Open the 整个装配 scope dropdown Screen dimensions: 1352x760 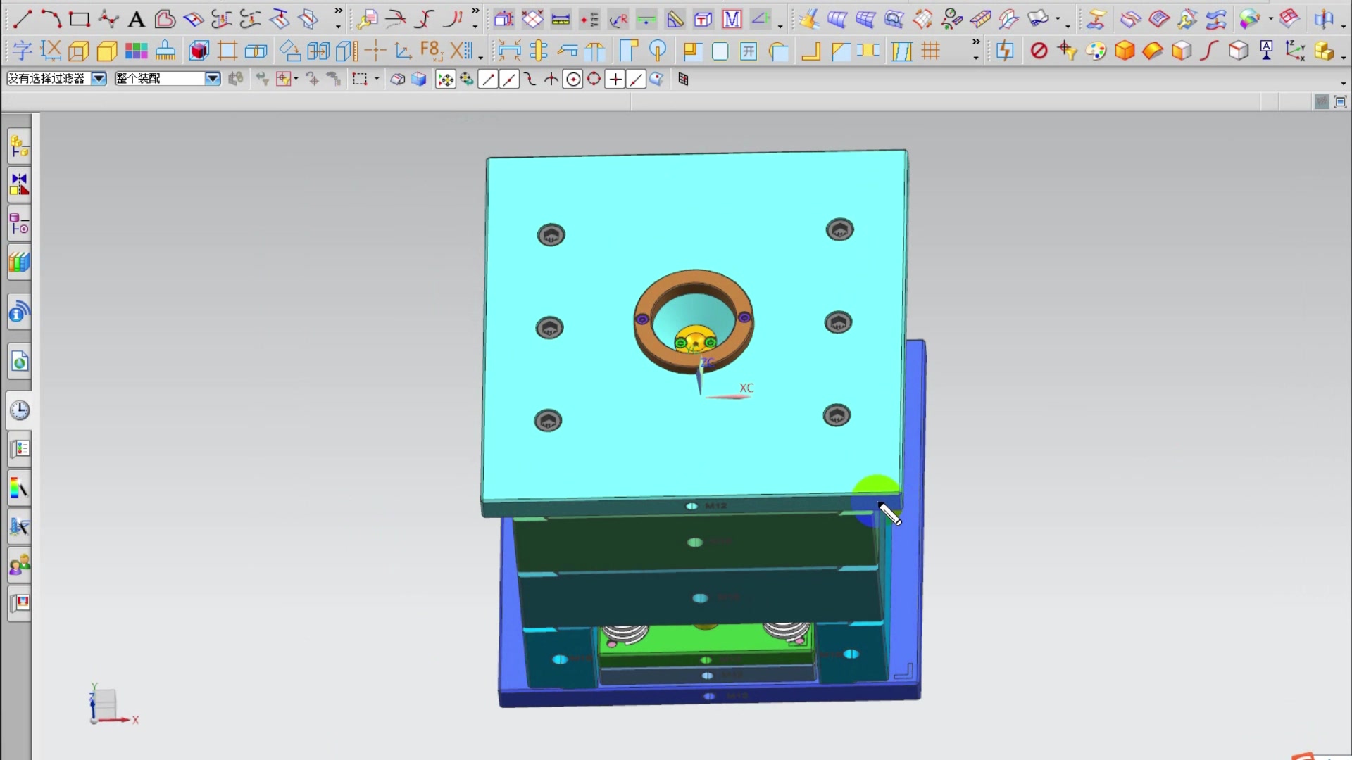[x=212, y=79]
